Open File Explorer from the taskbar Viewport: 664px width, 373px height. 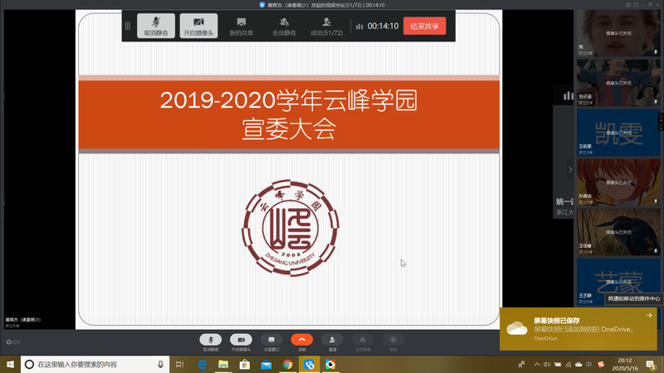223,364
